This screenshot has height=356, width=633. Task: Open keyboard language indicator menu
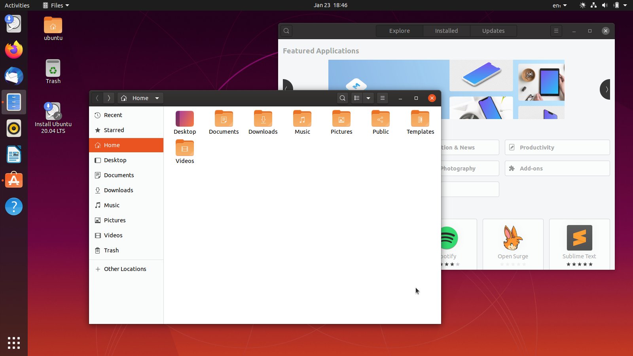(559, 5)
